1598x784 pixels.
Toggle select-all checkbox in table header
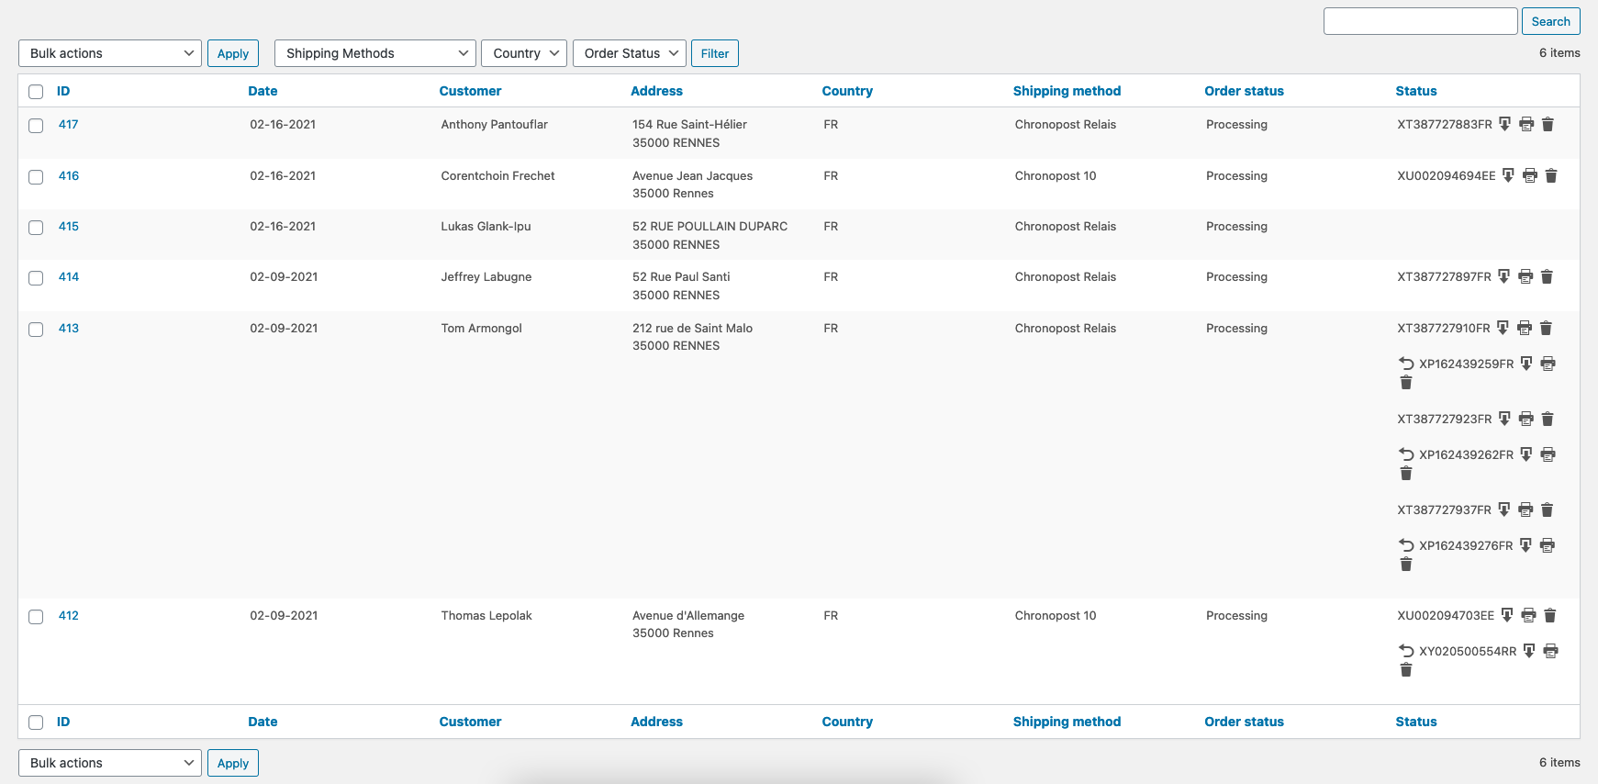(36, 92)
